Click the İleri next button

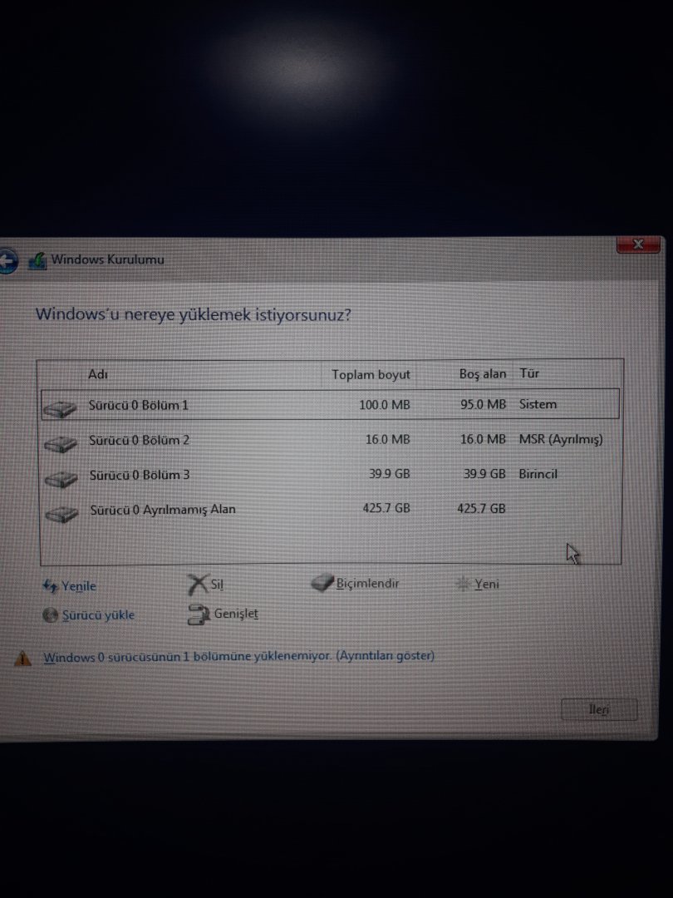click(598, 709)
